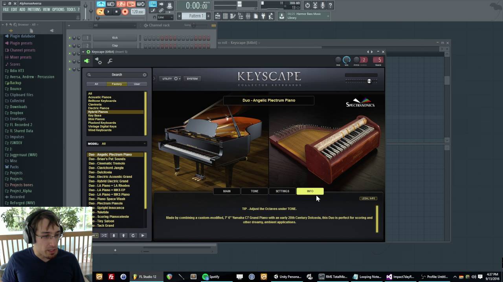
Task: Step to previous patch with up arrow
Action: coord(123,235)
